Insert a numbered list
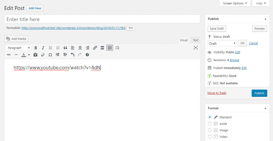 tap(58, 48)
